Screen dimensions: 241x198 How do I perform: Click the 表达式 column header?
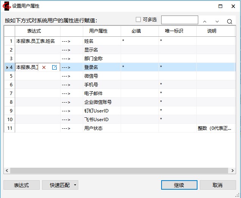[x=34, y=31]
